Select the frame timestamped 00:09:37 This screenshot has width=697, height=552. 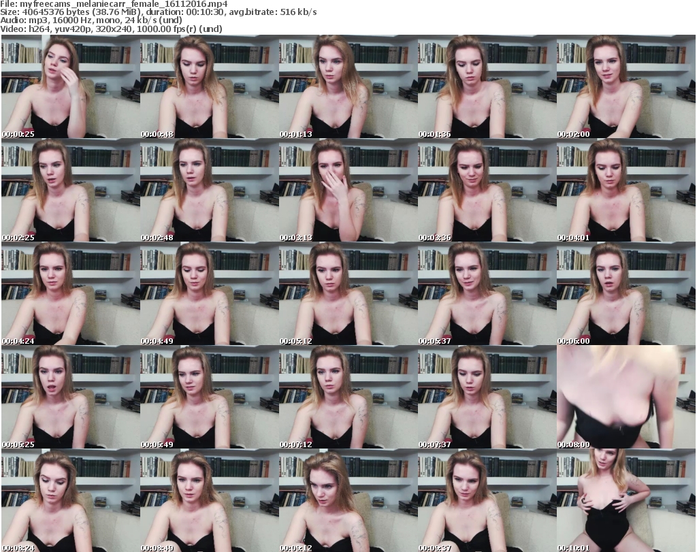487,500
